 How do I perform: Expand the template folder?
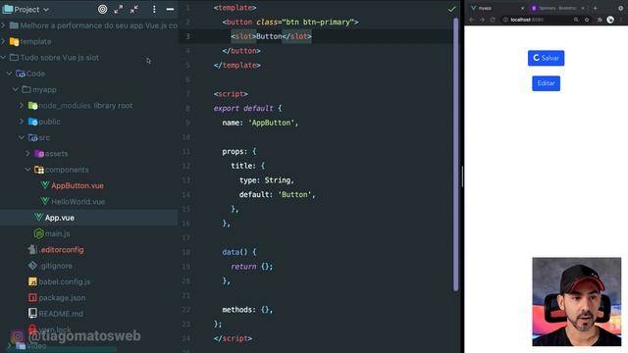[x=4, y=41]
